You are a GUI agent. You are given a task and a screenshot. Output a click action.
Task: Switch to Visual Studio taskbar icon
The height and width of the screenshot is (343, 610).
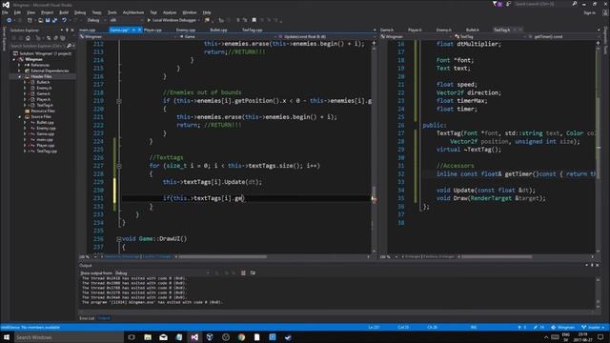coord(194,337)
